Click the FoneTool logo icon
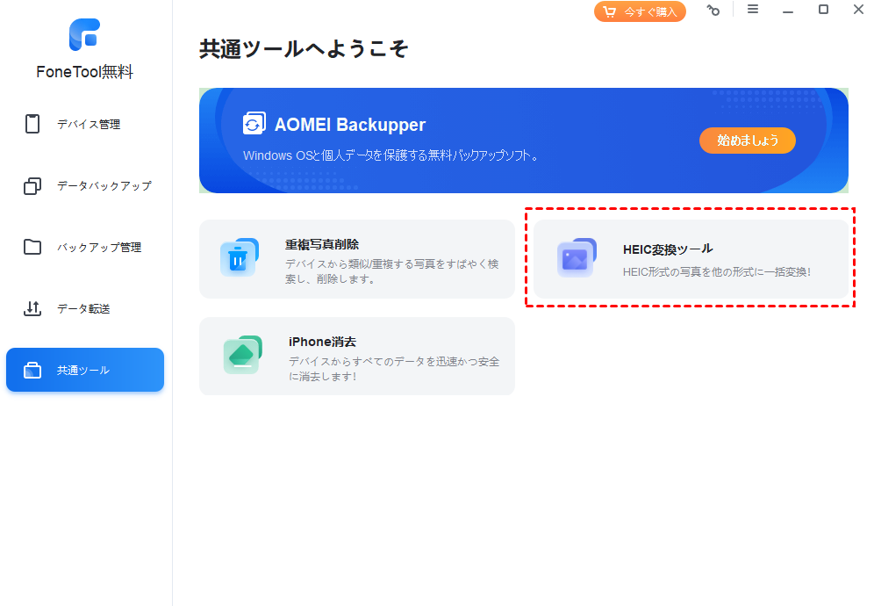 85,34
